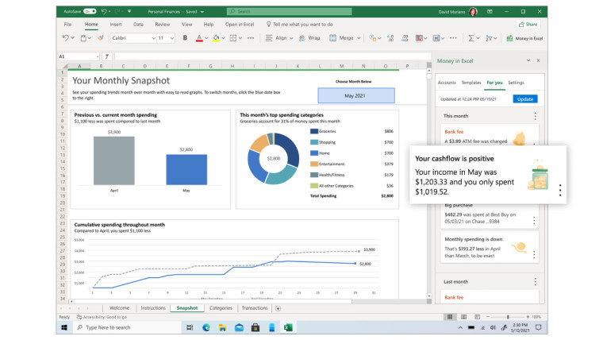The image size is (603, 340).
Task: Open Microsoft Store from taskbar
Action: pos(255,327)
